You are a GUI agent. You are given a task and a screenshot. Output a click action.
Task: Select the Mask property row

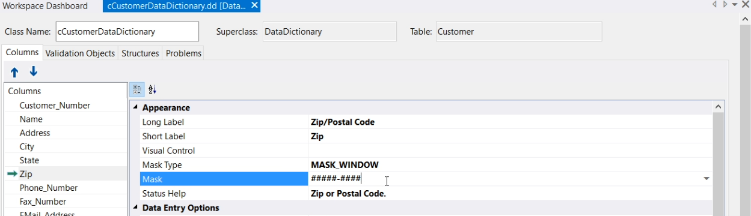point(224,179)
